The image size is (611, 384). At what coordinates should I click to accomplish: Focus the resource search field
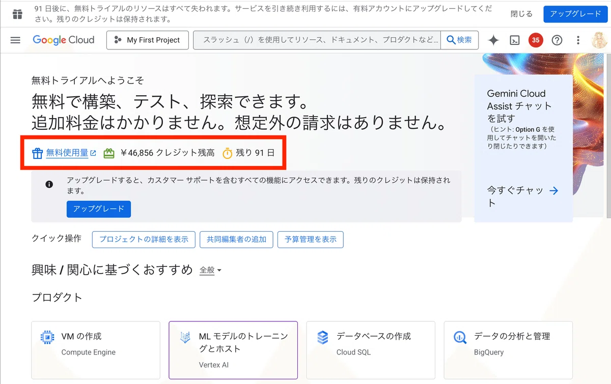coord(317,40)
